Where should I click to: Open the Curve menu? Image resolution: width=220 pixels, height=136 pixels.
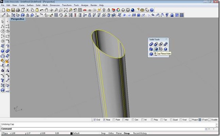coord(22,5)
